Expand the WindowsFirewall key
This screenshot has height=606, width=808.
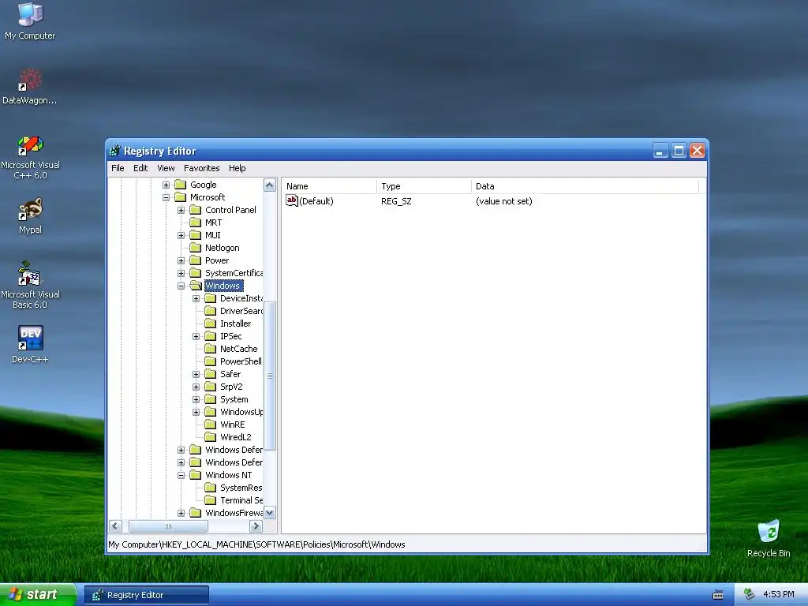[x=181, y=513]
